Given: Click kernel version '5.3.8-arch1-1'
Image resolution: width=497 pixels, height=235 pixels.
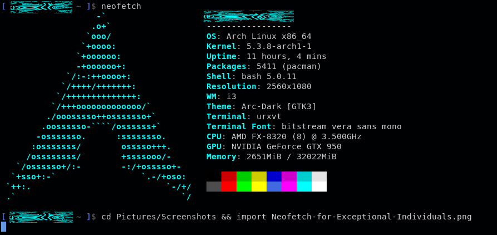Looking at the screenshot, I should click(279, 46).
